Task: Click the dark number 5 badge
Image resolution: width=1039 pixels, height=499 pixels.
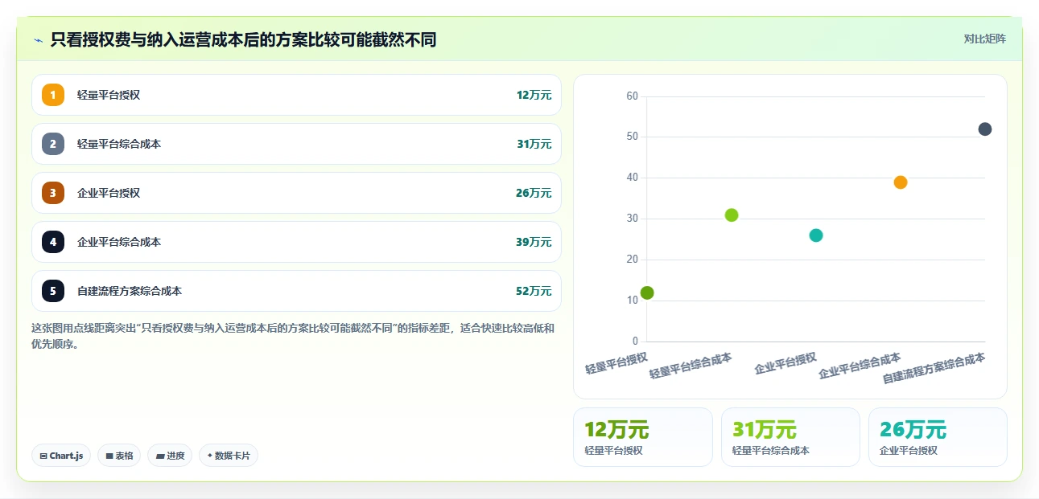Action: click(53, 291)
